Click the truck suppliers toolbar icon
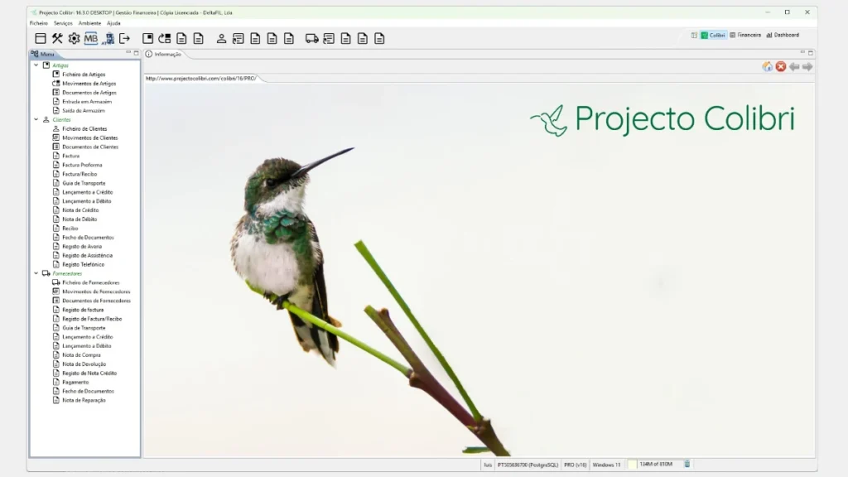The width and height of the screenshot is (848, 477). [311, 38]
